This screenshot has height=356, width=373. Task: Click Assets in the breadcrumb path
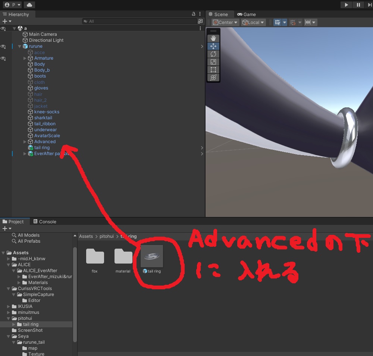[86, 236]
